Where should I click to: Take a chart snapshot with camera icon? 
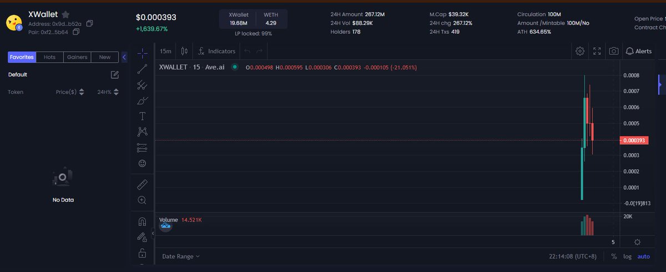[614, 51]
